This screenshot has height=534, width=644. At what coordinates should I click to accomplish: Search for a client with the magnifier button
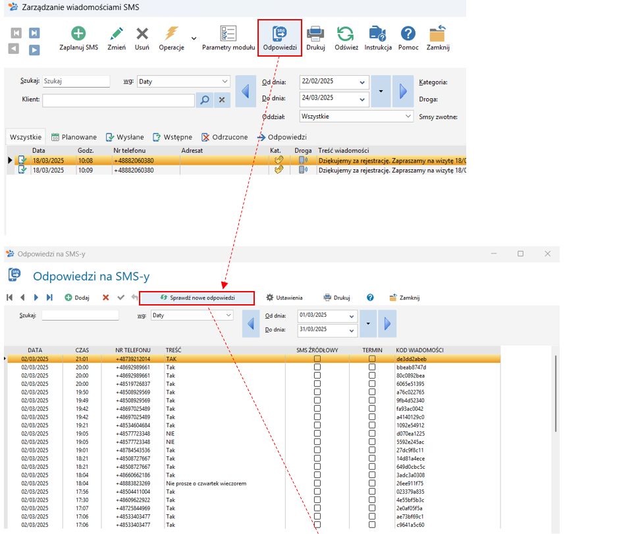pos(205,99)
